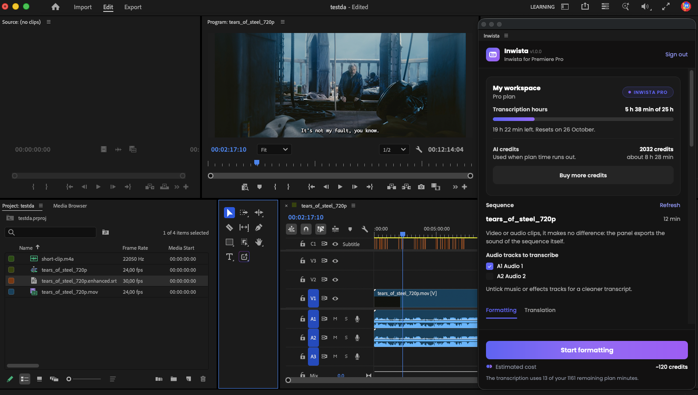Click the Start formatting button

coord(587,350)
